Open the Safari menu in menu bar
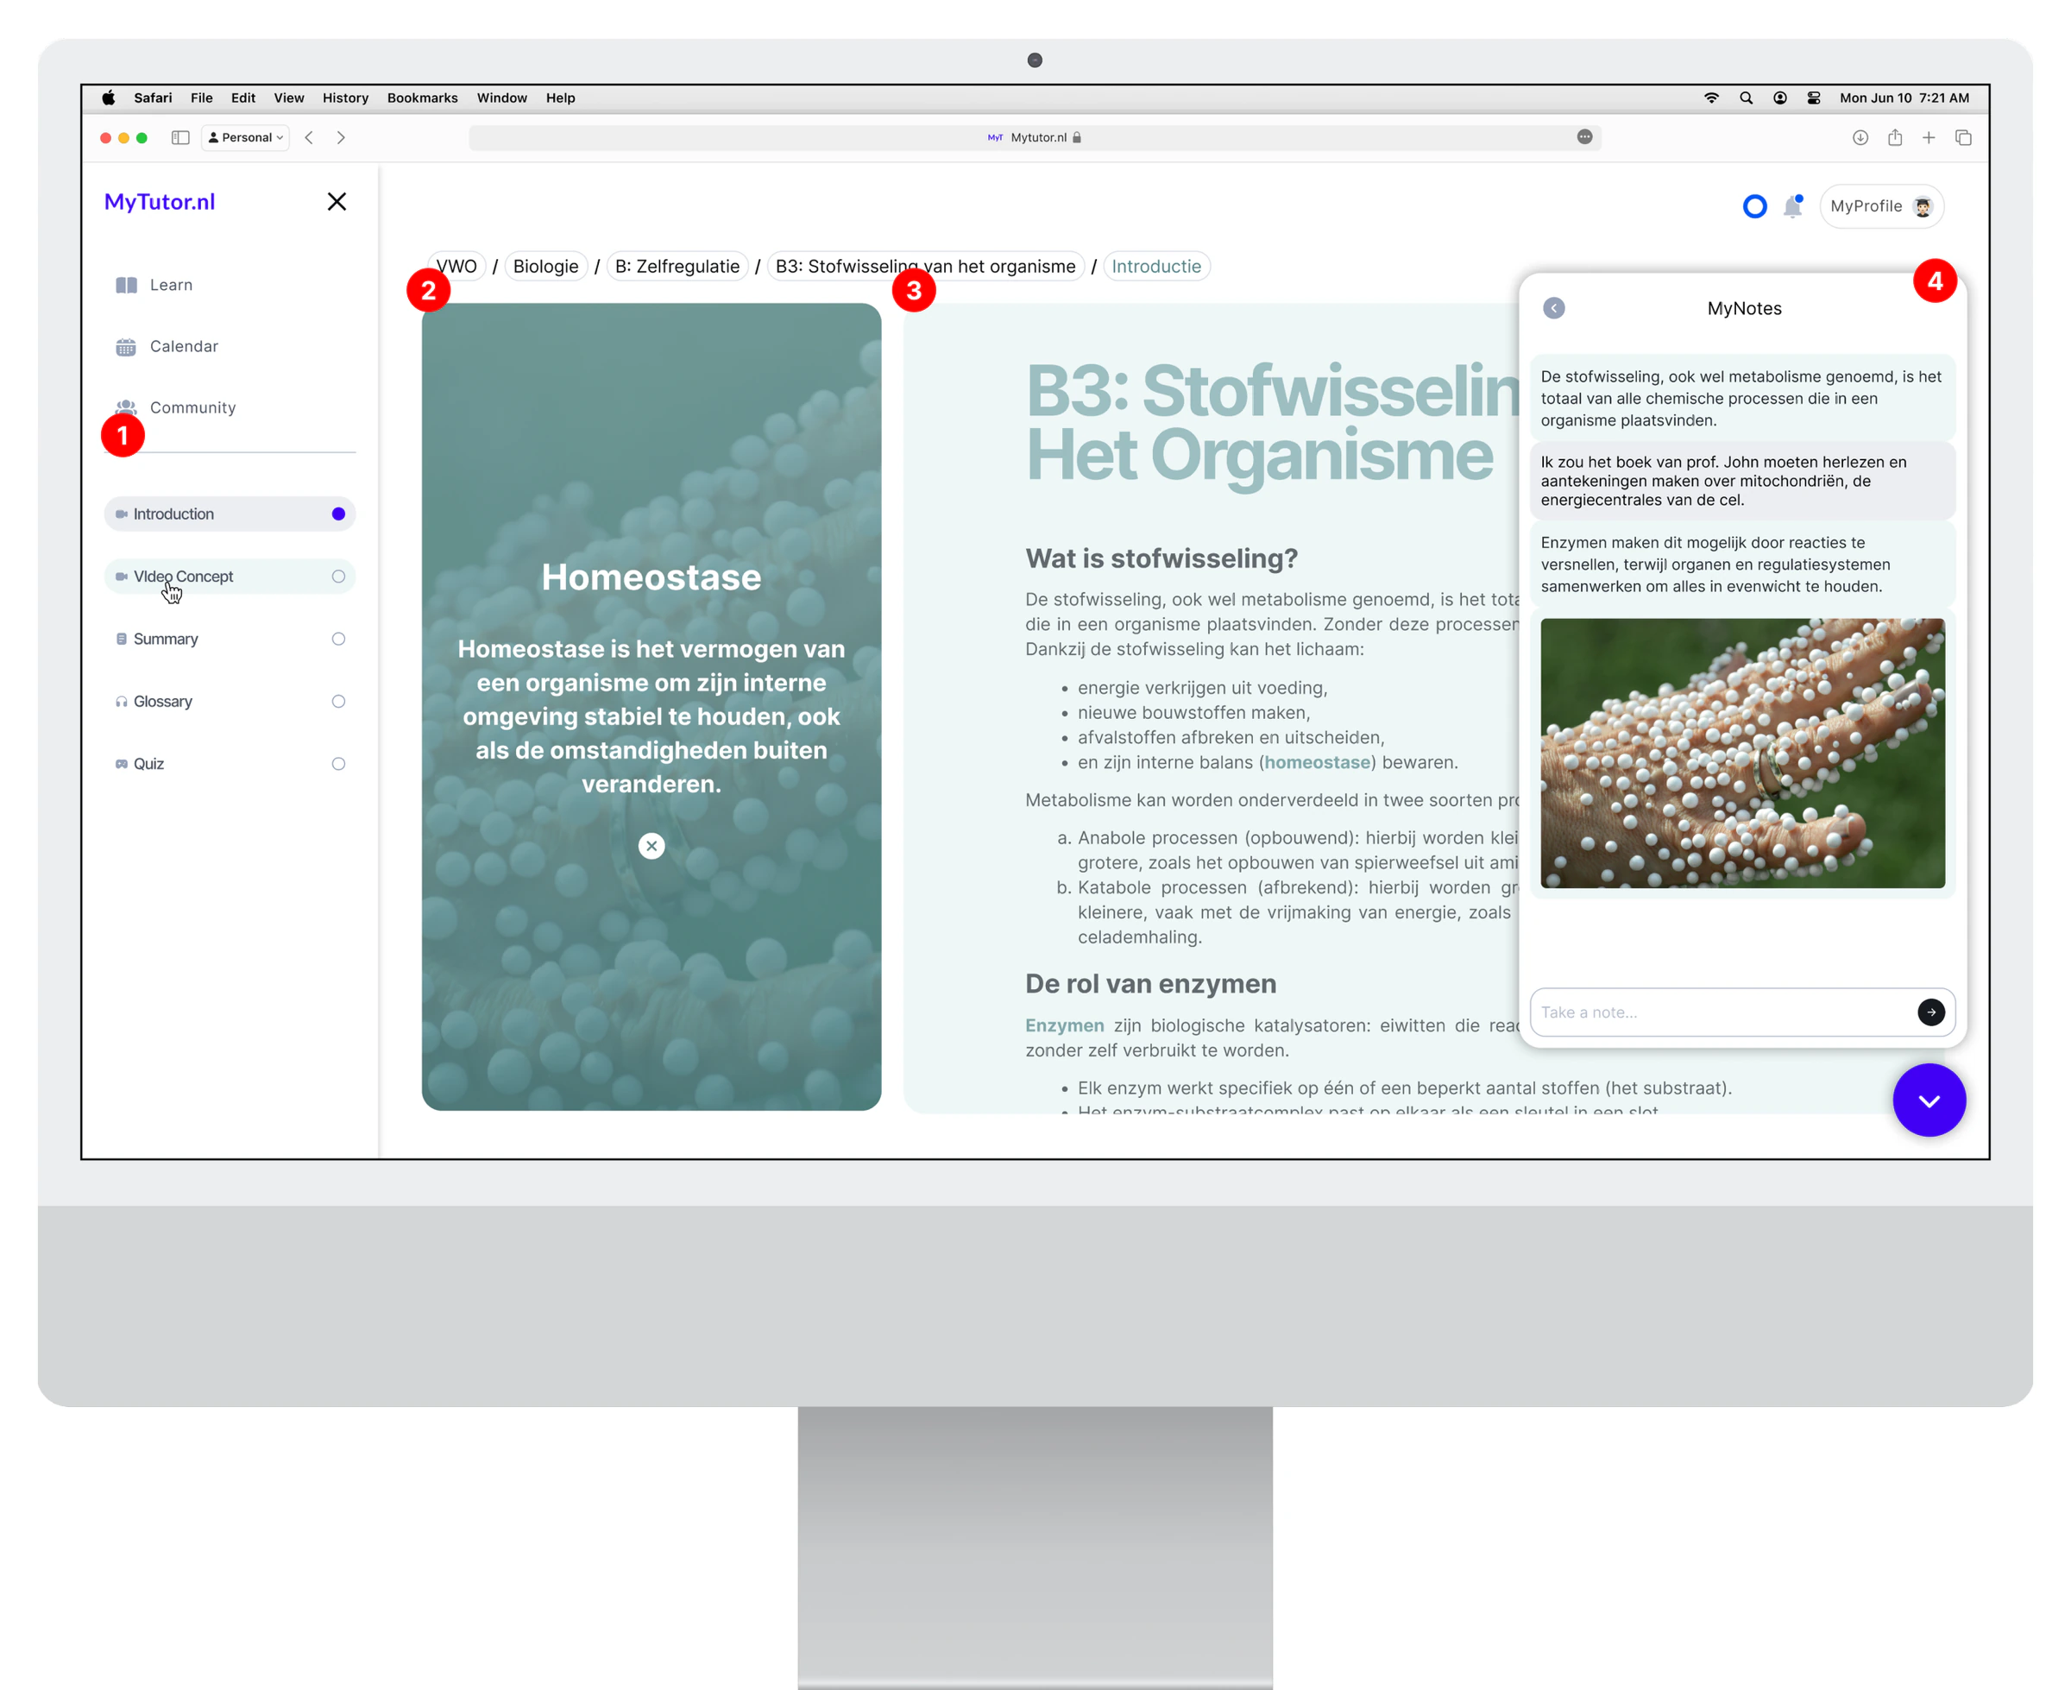This screenshot has width=2071, height=1690. click(x=153, y=98)
